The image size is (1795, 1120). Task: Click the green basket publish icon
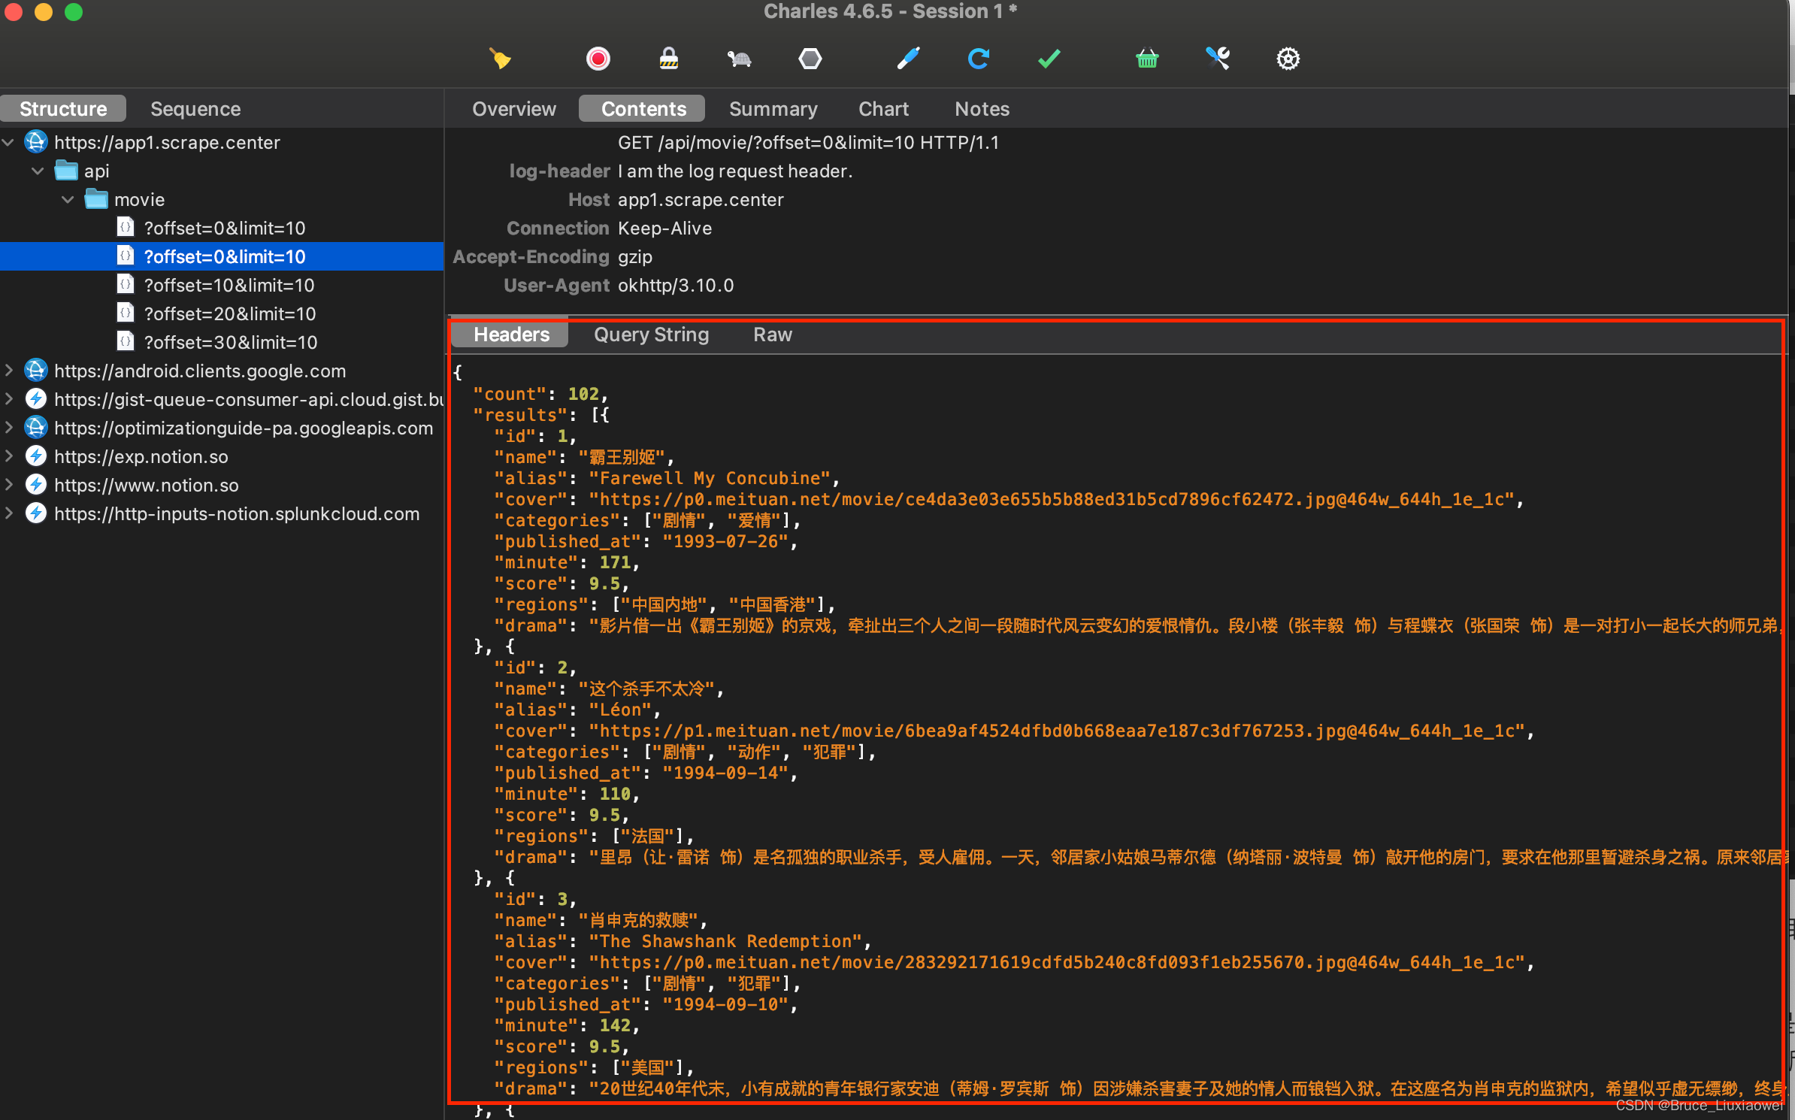pyautogui.click(x=1147, y=59)
